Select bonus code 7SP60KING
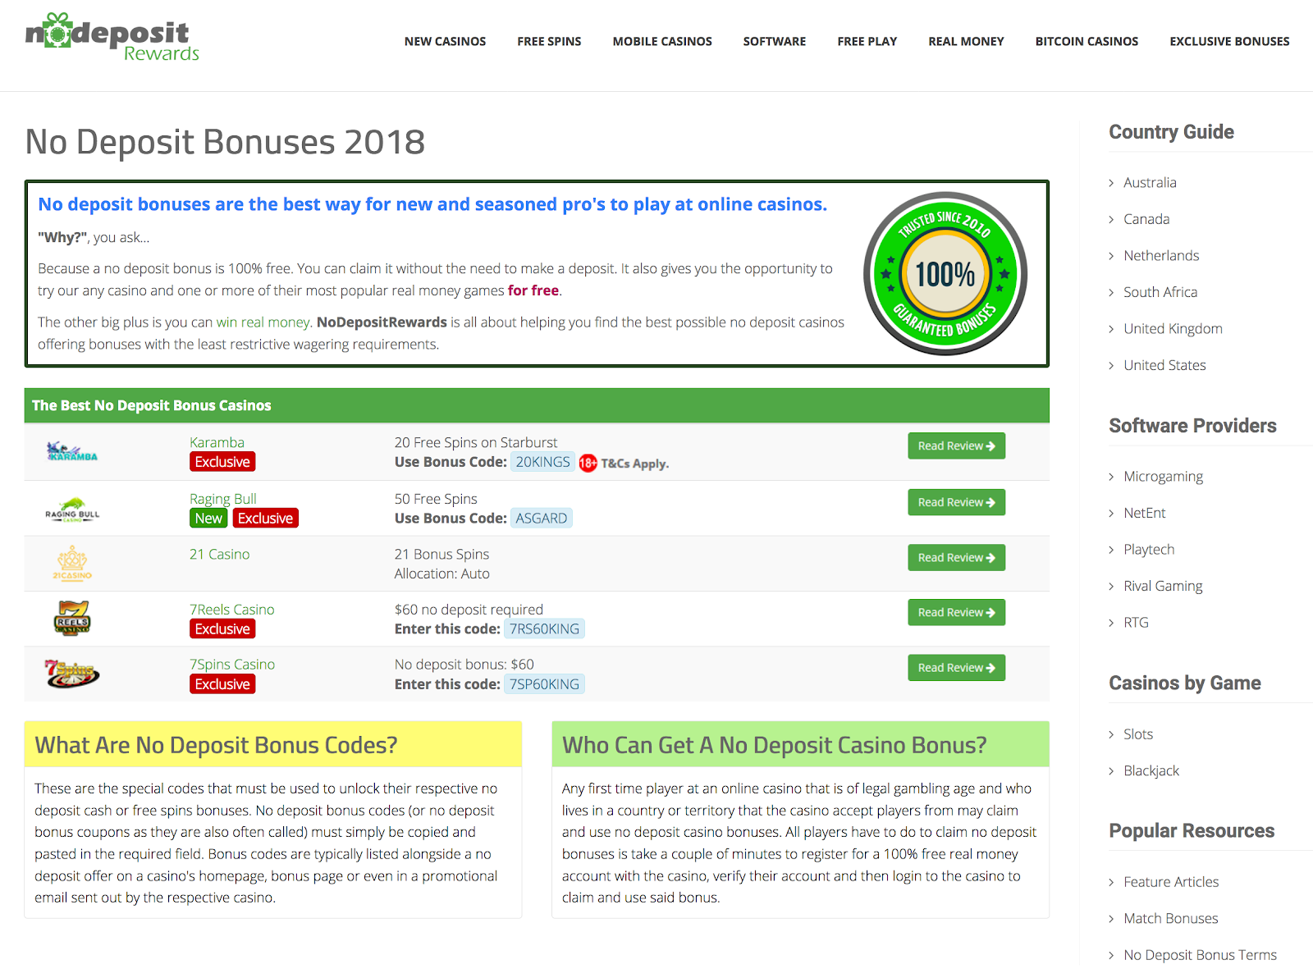 click(544, 684)
